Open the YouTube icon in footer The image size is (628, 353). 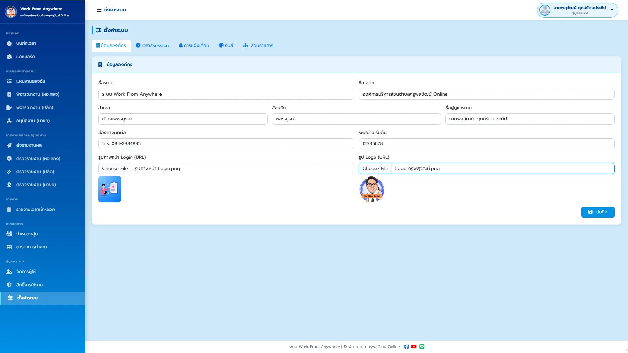pyautogui.click(x=414, y=347)
